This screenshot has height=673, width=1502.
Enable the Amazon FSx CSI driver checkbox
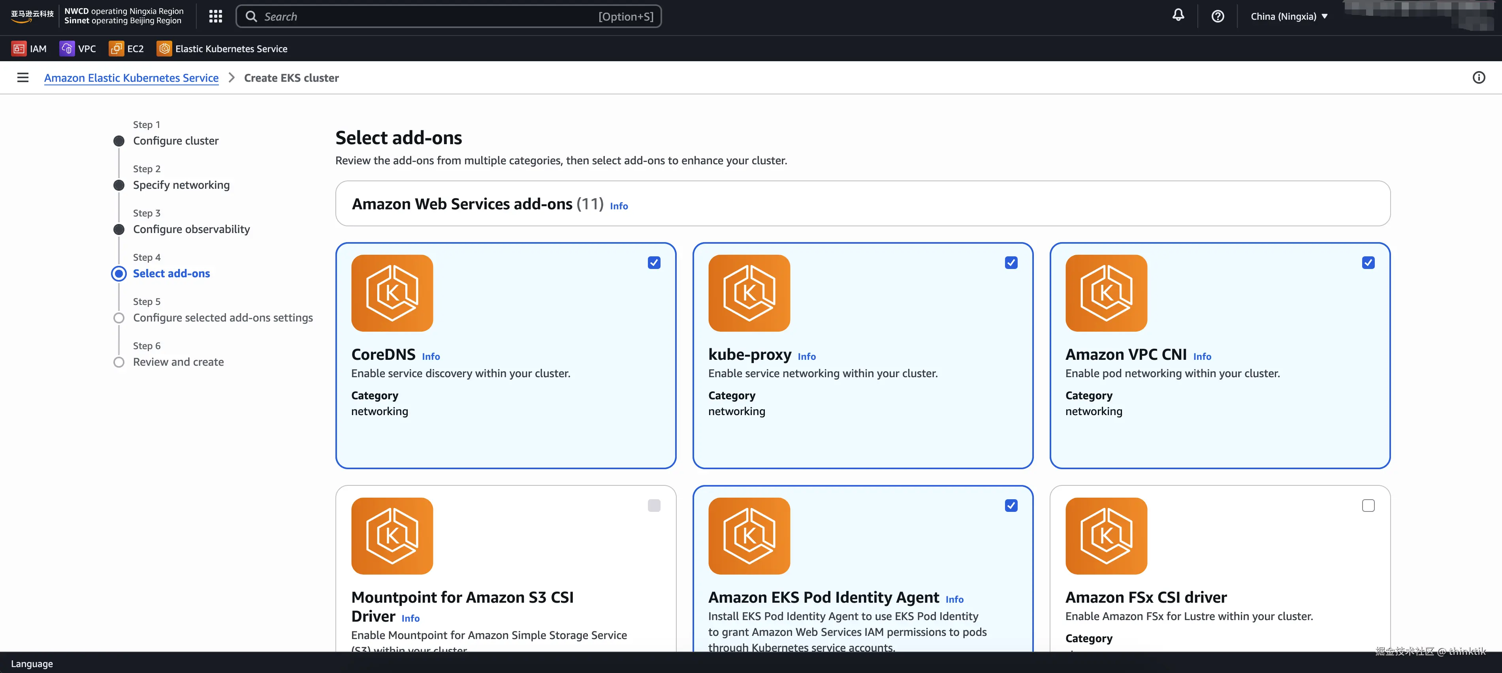click(1368, 506)
